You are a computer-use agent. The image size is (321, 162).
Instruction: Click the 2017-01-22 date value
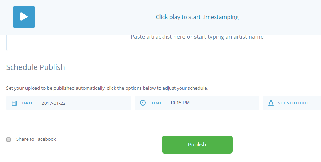[53, 103]
